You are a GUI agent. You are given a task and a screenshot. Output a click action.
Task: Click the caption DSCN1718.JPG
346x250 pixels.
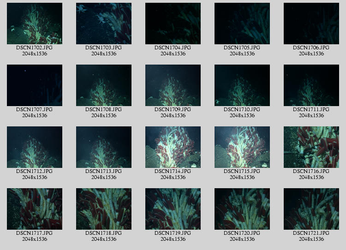point(104,233)
